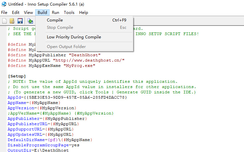Click the "To generate a new GUID" comment
244x152 pixels.
(102, 92)
